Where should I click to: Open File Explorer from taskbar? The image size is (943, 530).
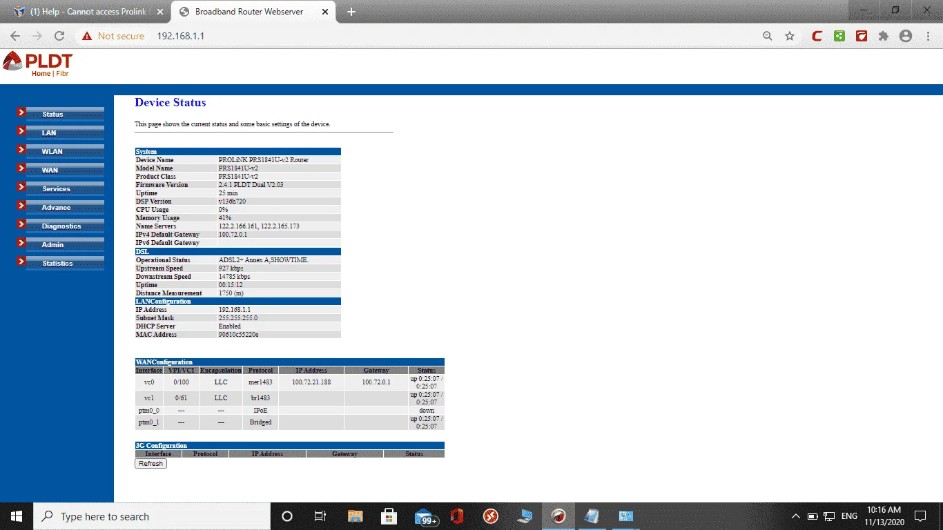355,516
